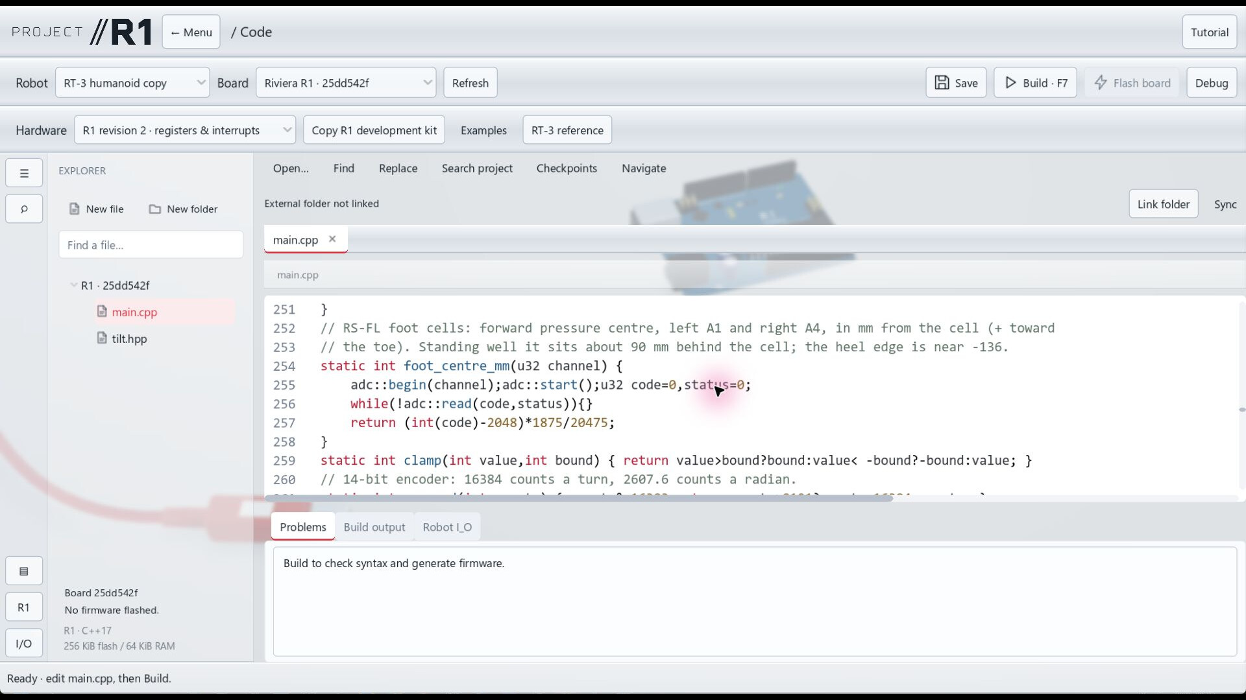Click the horizontal scrollbar of the code editor

pos(580,498)
